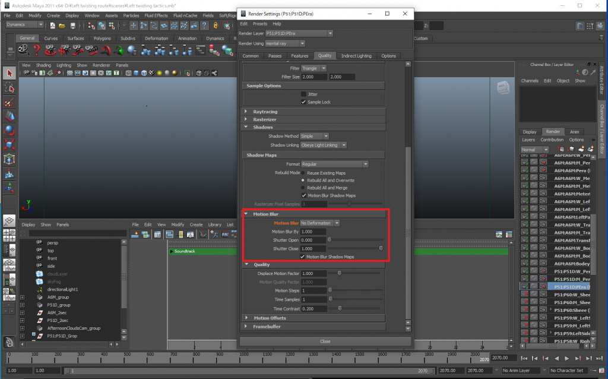Open Render Using mental ray dropdown
608x379 pixels.
[x=285, y=43]
